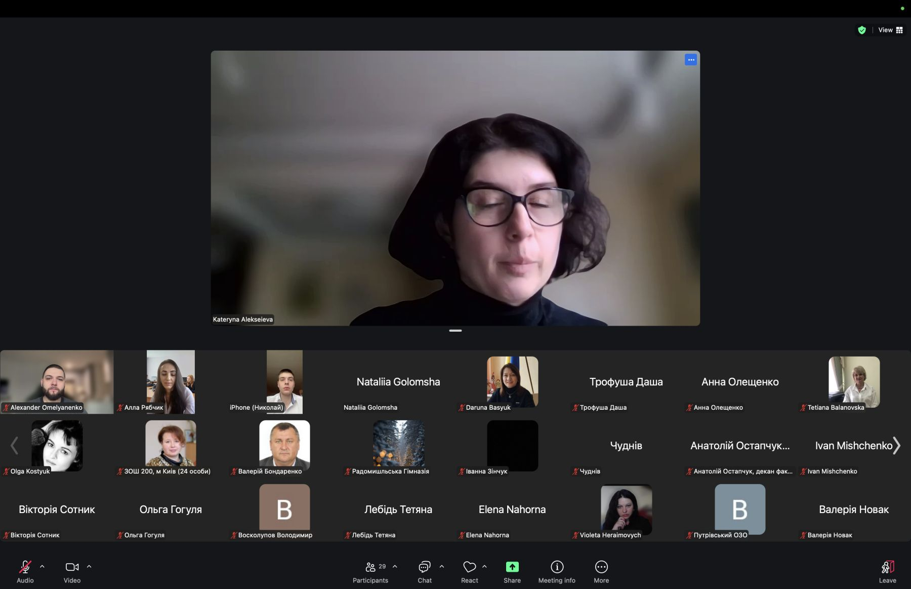The image size is (911, 589).
Task: Go to next page of participant gallery
Action: click(x=897, y=446)
